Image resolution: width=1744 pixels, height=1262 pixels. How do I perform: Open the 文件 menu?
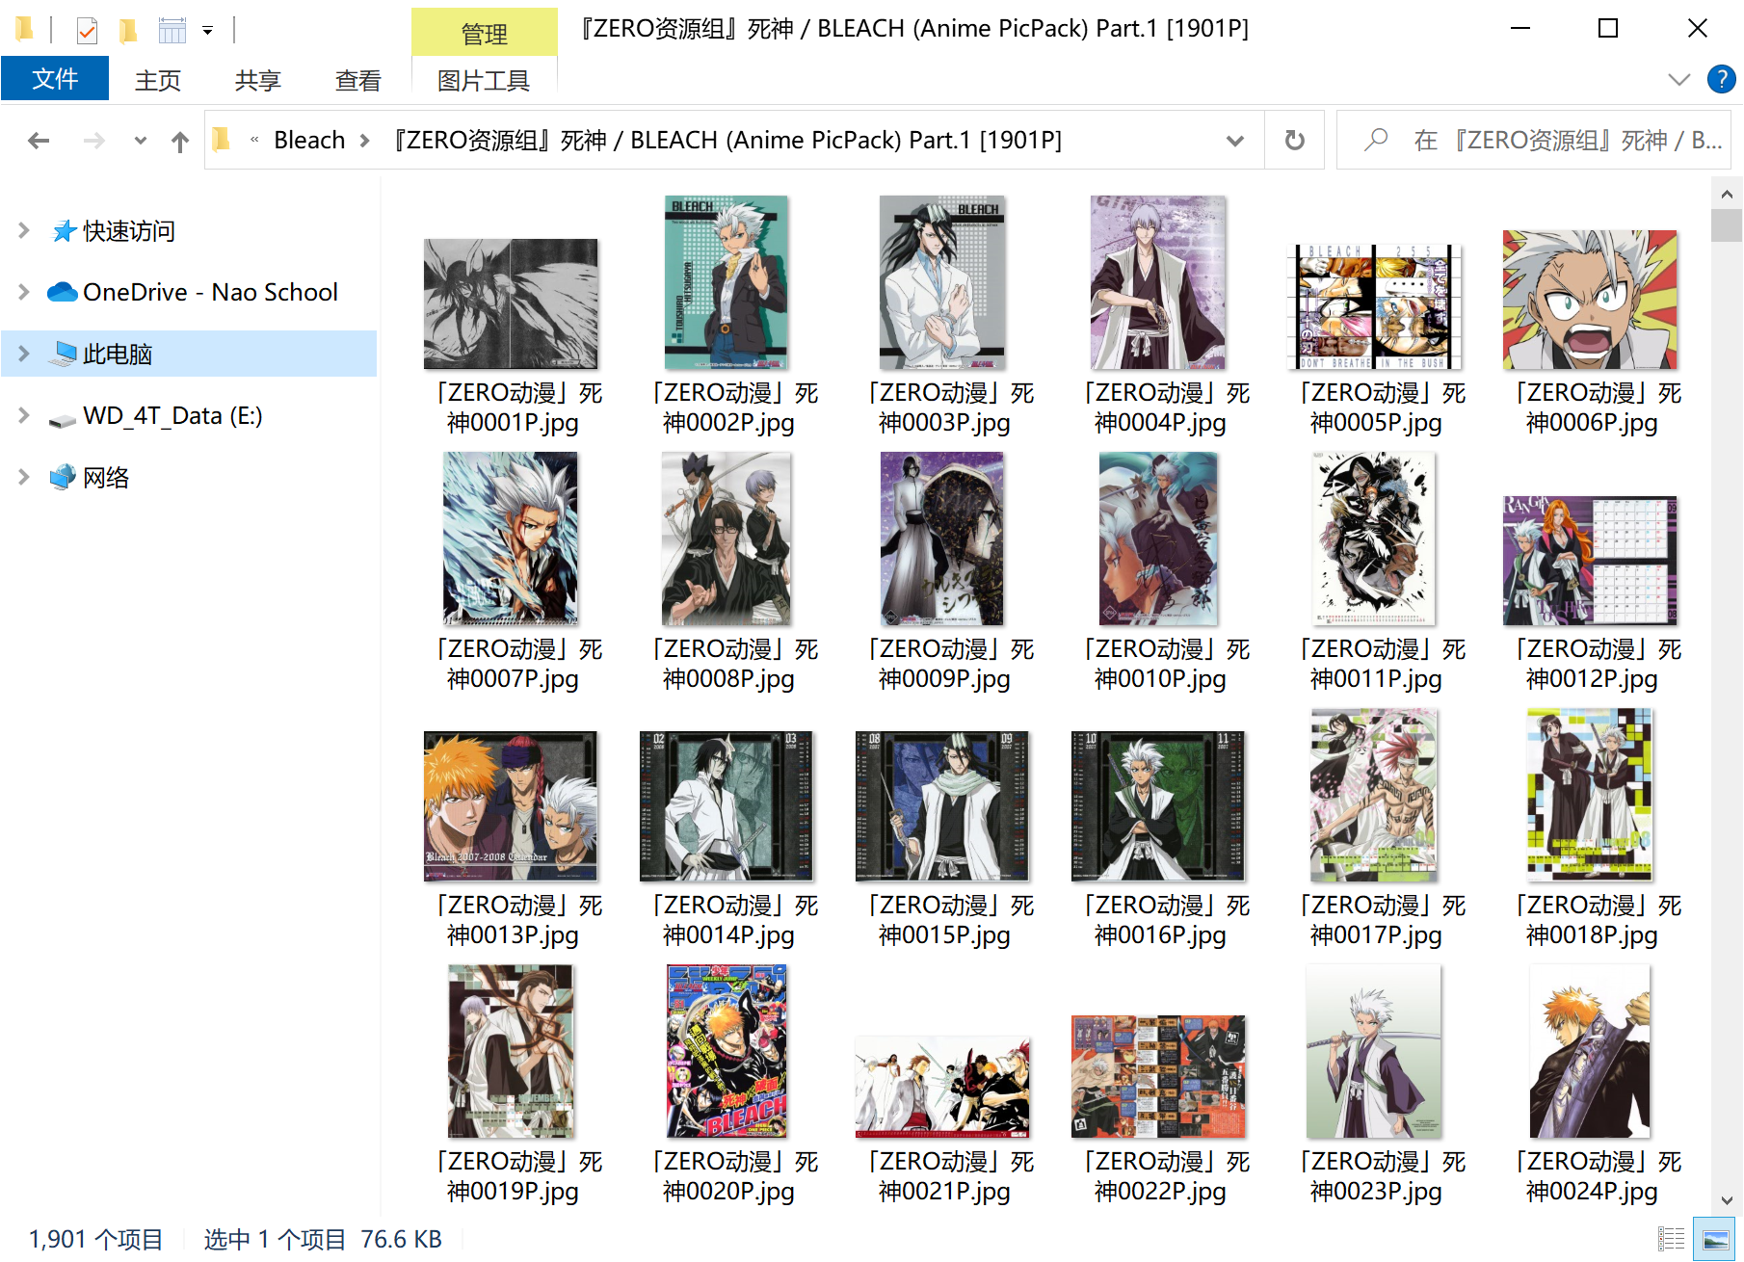[55, 79]
